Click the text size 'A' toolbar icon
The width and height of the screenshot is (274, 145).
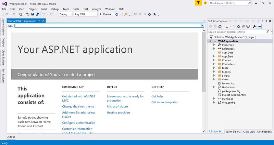coord(154,14)
